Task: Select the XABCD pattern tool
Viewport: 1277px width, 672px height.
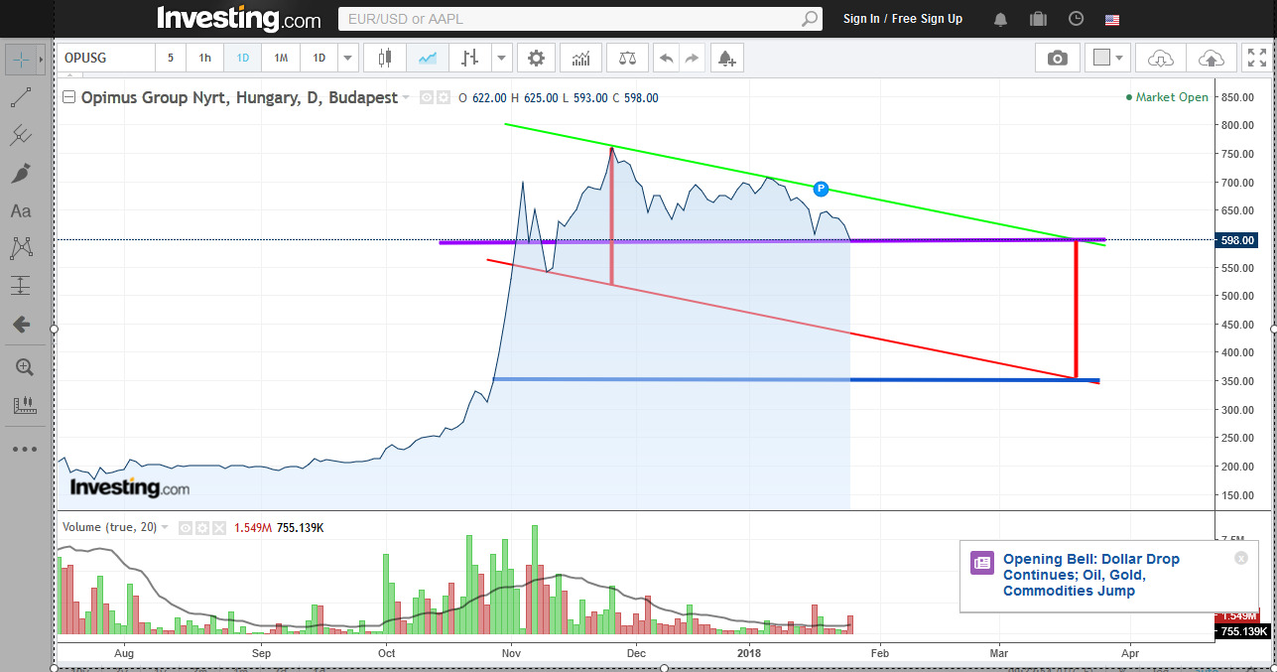Action: pos(21,248)
